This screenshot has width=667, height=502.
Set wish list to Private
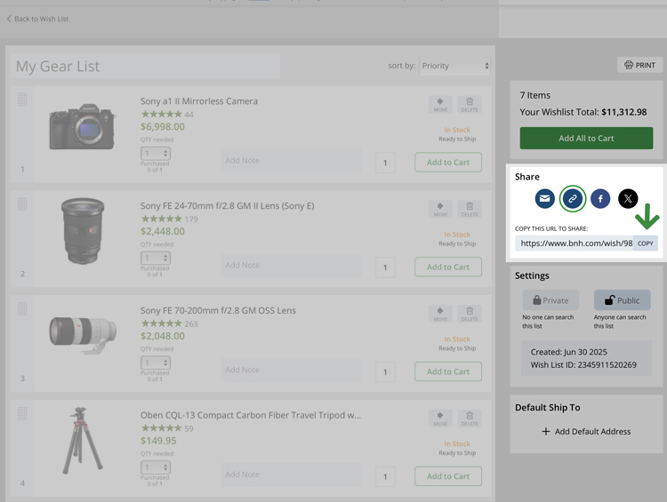point(550,300)
